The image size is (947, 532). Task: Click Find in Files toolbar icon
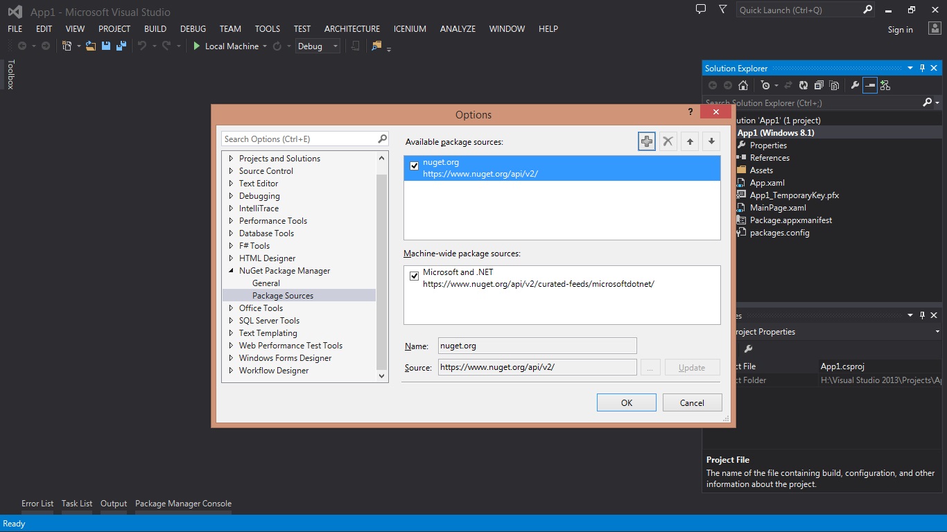[x=376, y=46]
